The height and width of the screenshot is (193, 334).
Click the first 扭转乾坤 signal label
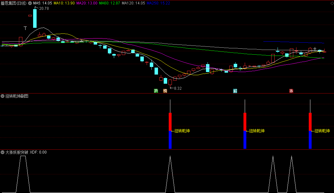tap(182, 131)
